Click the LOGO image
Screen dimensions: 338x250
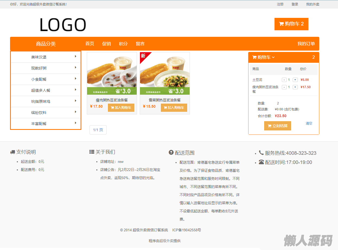click(x=63, y=25)
